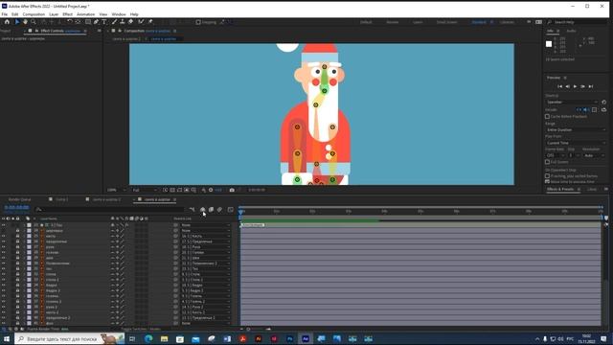
Task: Select the Type (T) tool
Action: pyautogui.click(x=104, y=22)
